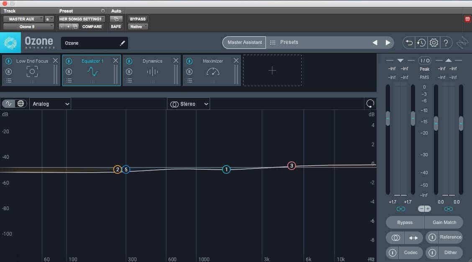Toggle power on Dynamics module

coord(129,61)
